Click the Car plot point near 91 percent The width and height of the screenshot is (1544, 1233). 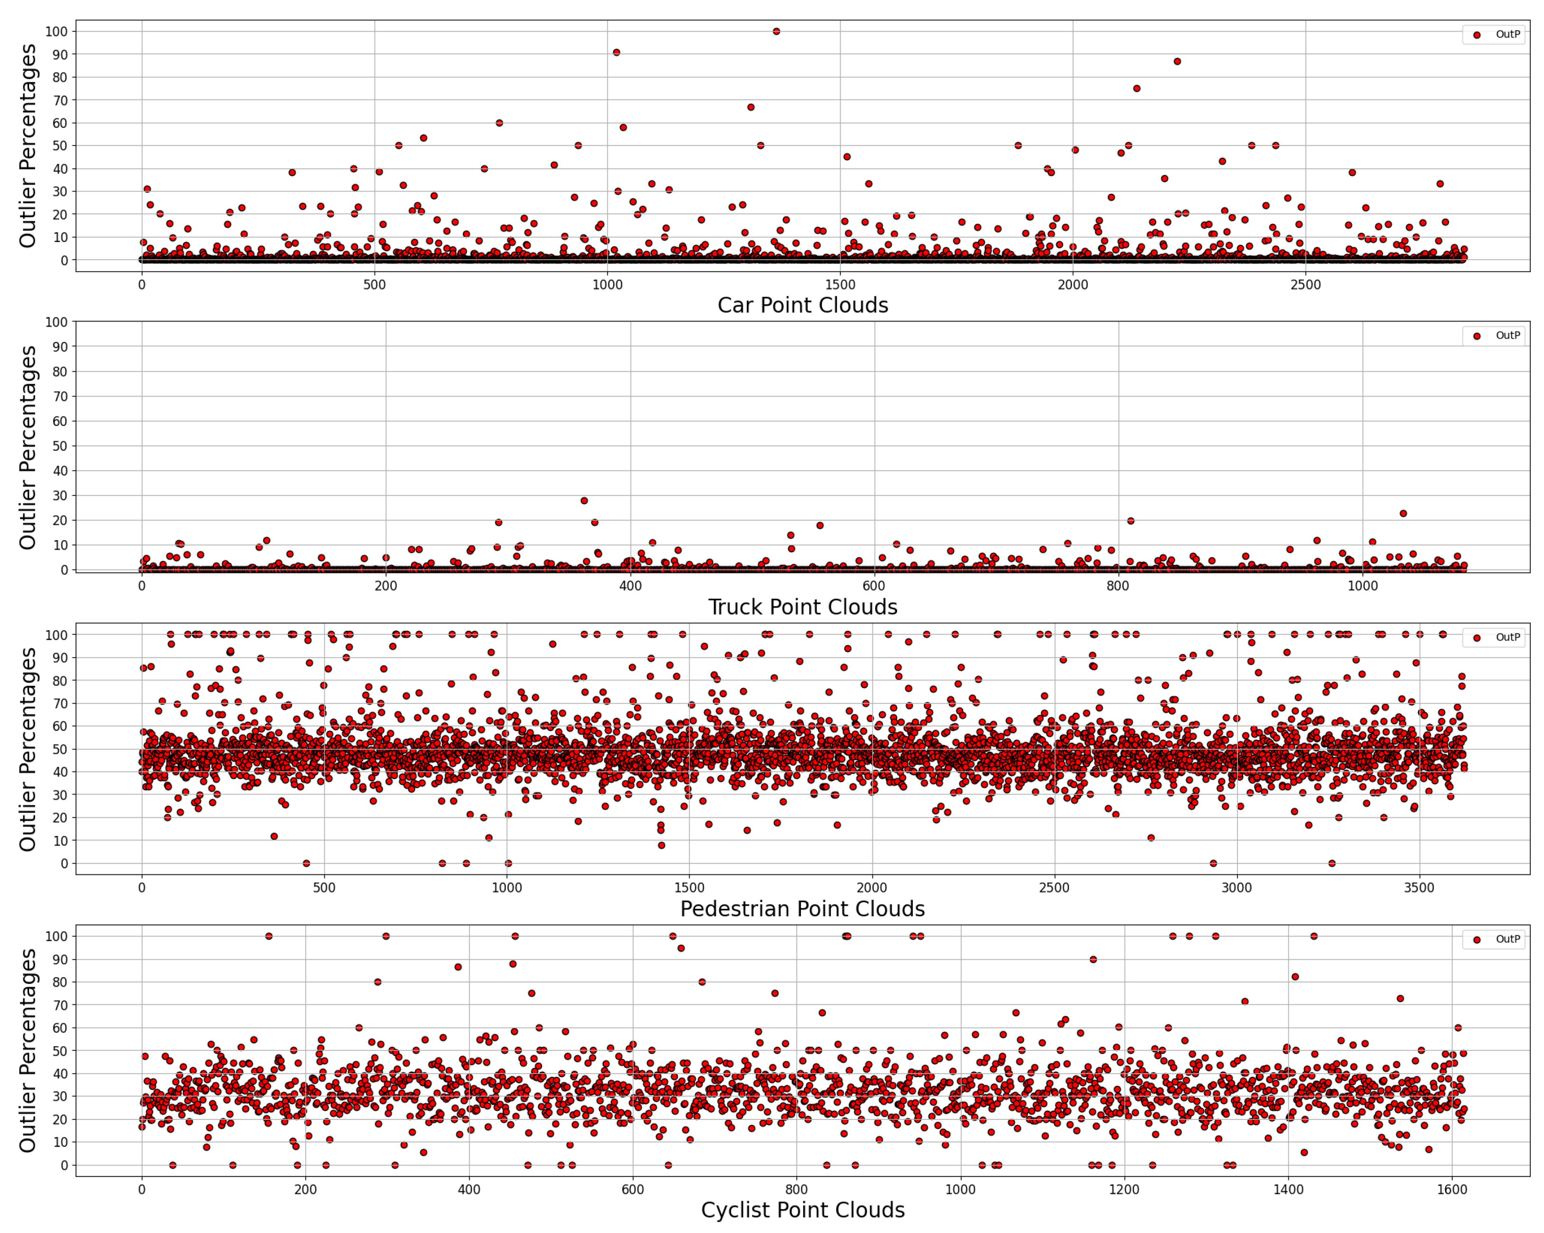[x=617, y=52]
